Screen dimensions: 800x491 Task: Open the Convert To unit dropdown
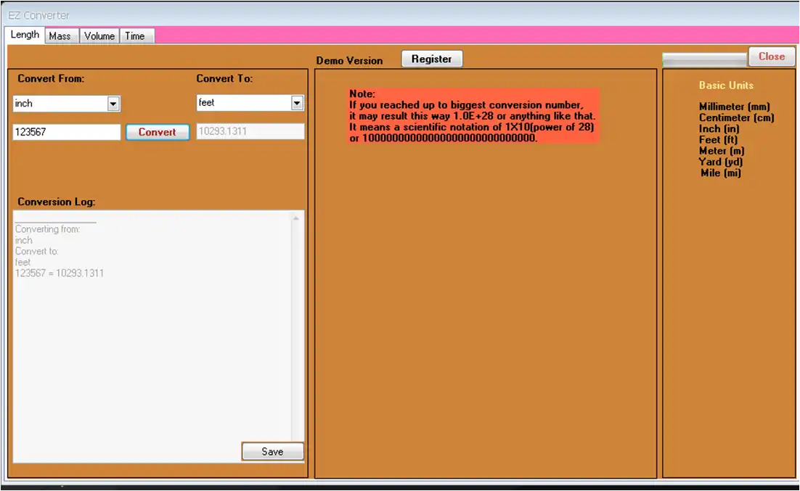coord(297,103)
